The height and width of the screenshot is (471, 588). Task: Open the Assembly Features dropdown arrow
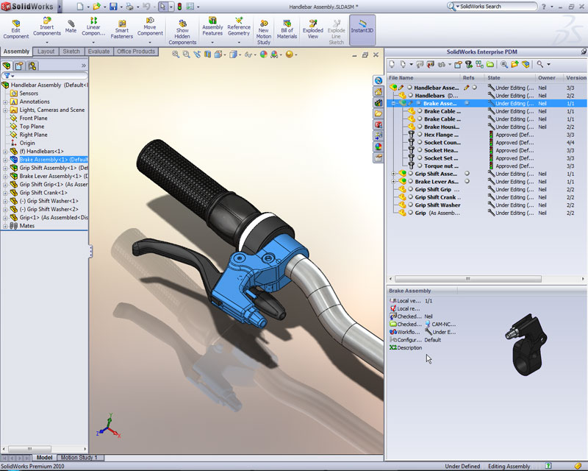tap(212, 43)
